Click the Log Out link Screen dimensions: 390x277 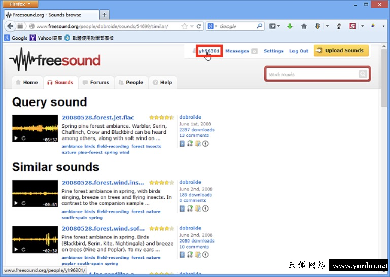(299, 51)
